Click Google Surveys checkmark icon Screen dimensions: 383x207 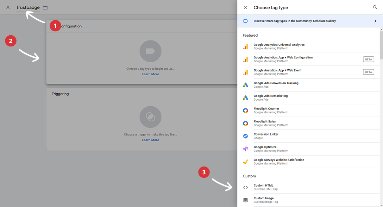tap(245, 162)
